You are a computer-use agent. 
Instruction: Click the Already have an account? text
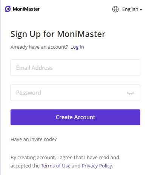[x=39, y=47]
